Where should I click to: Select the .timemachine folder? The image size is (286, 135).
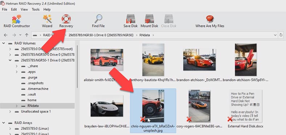(x=38, y=89)
